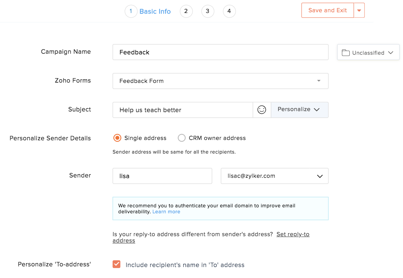403x278 pixels.
Task: Uncheck Include recipient's name in 'To' address
Action: pos(116,264)
